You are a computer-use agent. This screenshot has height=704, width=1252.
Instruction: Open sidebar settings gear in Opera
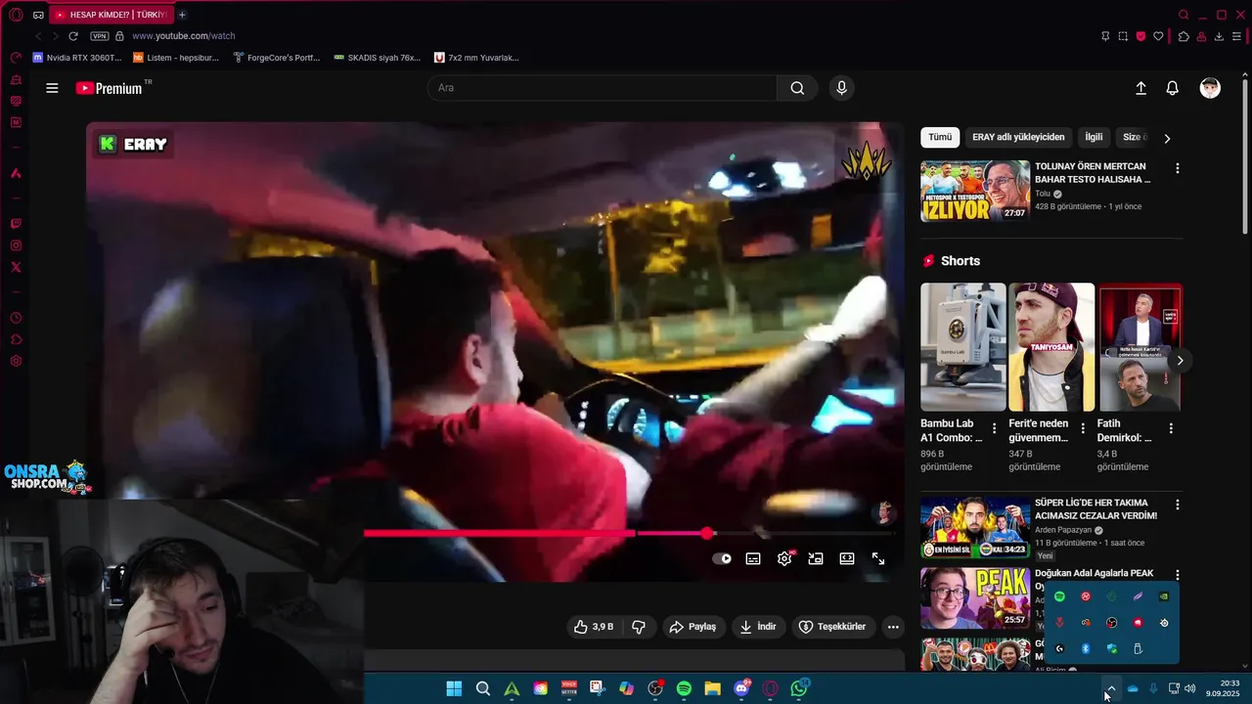coord(16,361)
